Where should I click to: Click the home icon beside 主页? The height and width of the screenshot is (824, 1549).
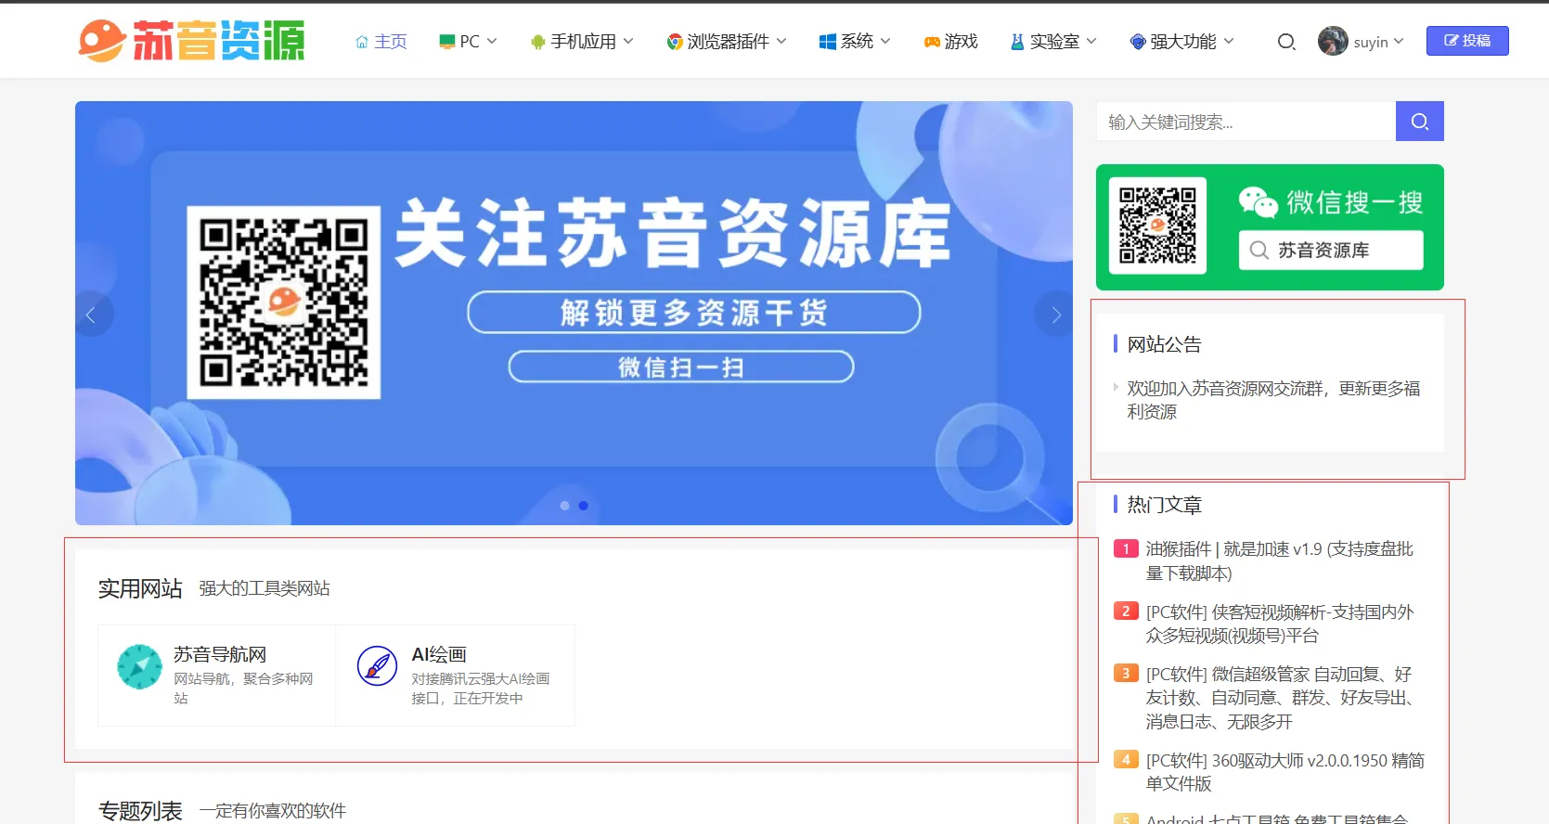(x=362, y=42)
